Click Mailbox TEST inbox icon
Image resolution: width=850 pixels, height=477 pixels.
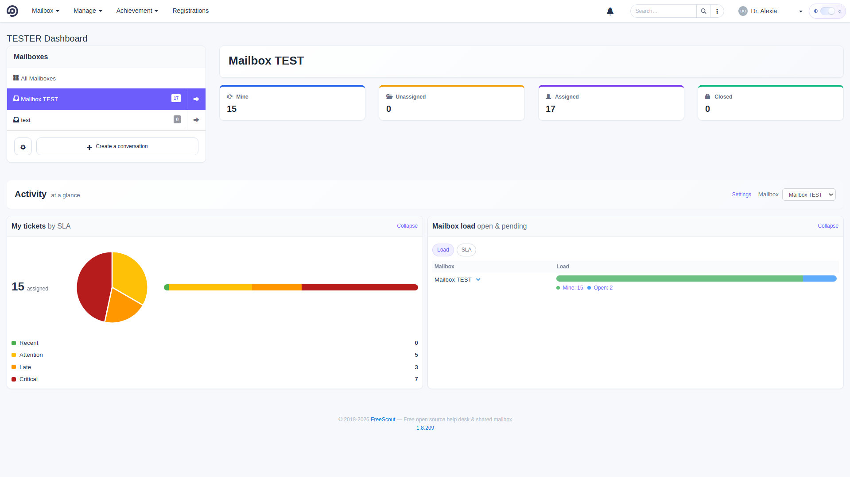coord(16,99)
